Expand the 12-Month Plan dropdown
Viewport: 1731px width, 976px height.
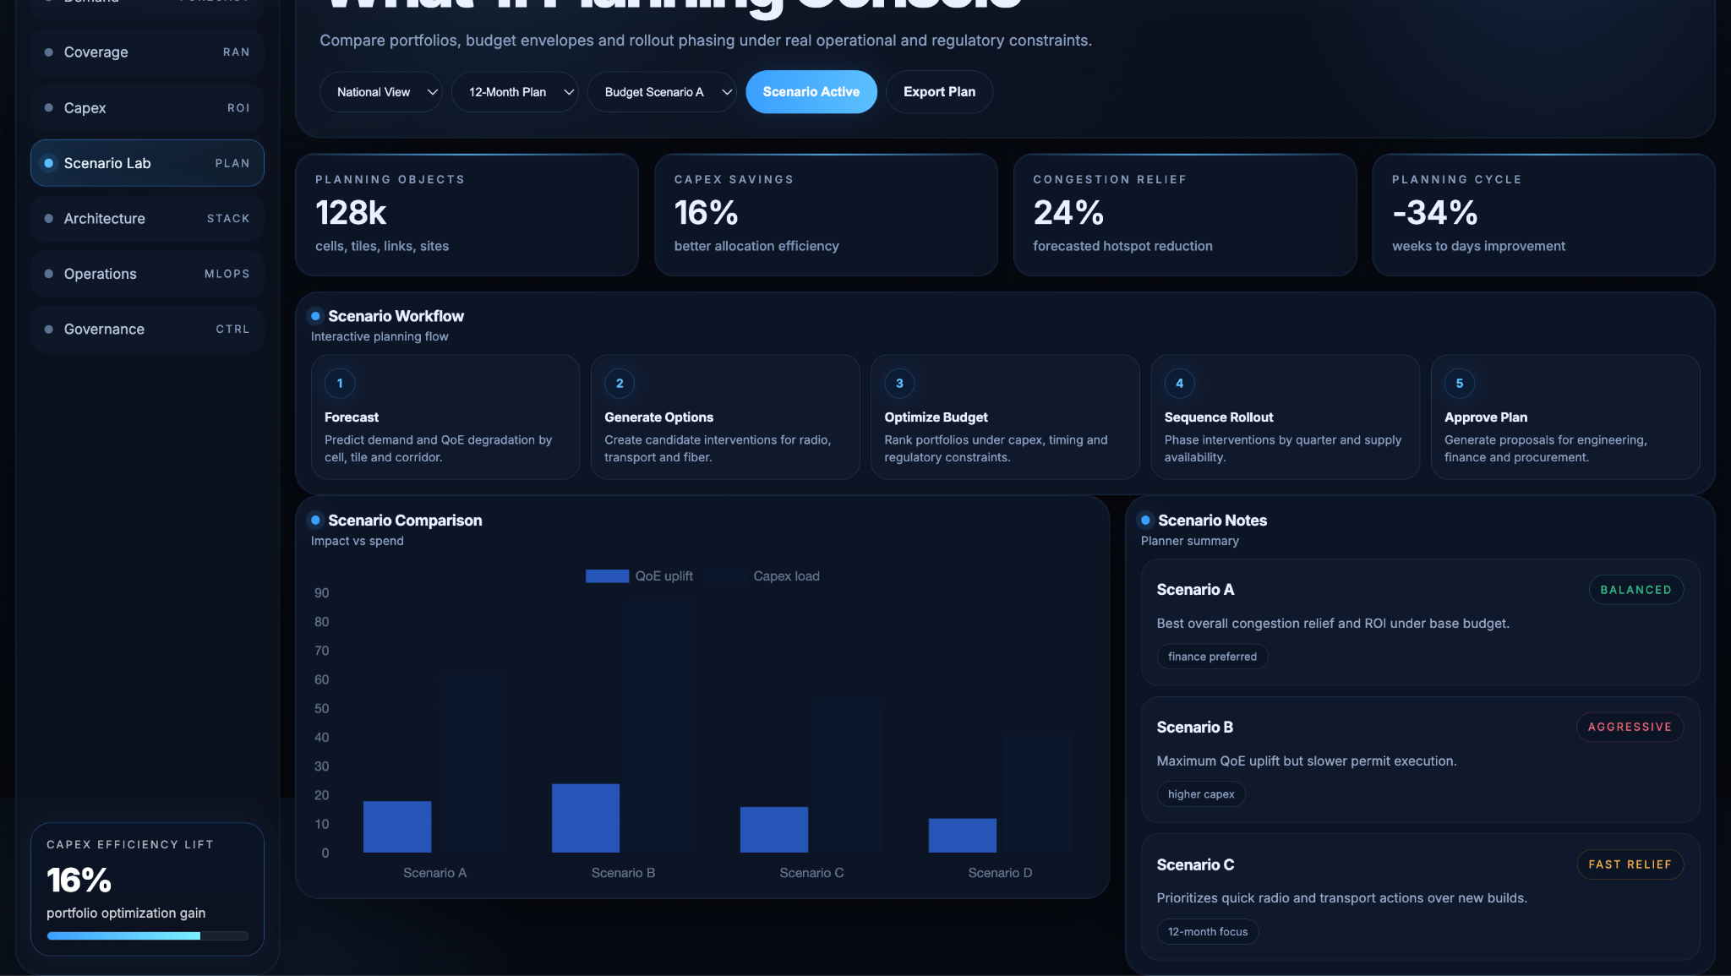(514, 92)
